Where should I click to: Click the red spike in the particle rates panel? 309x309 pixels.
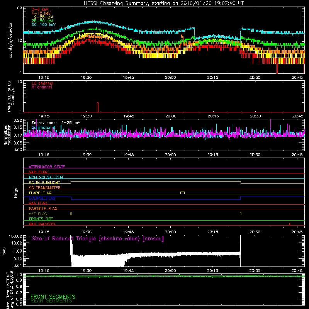(x=98, y=107)
